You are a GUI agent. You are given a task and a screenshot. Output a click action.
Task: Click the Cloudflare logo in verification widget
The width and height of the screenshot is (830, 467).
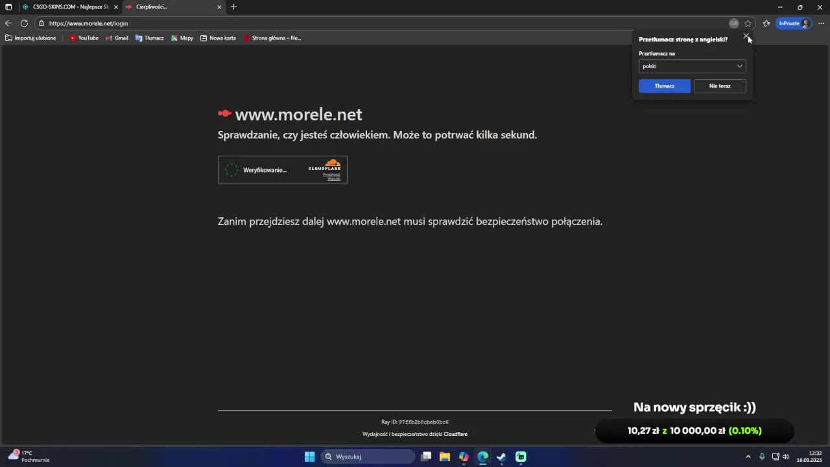point(324,165)
